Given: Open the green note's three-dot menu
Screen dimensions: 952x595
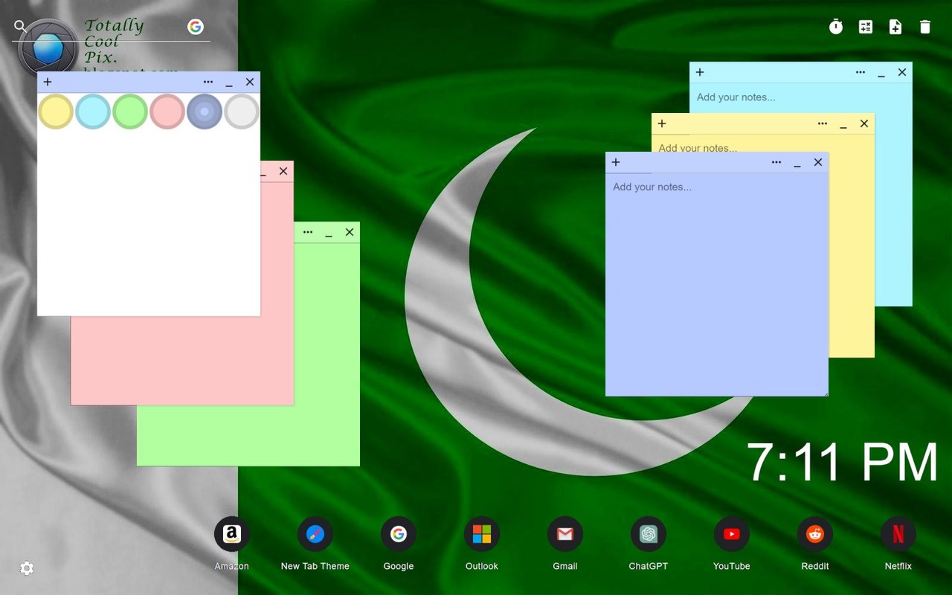Looking at the screenshot, I should pos(308,232).
